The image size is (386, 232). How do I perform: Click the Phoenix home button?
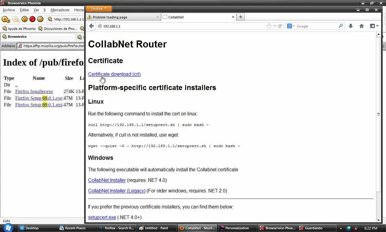click(x=40, y=19)
